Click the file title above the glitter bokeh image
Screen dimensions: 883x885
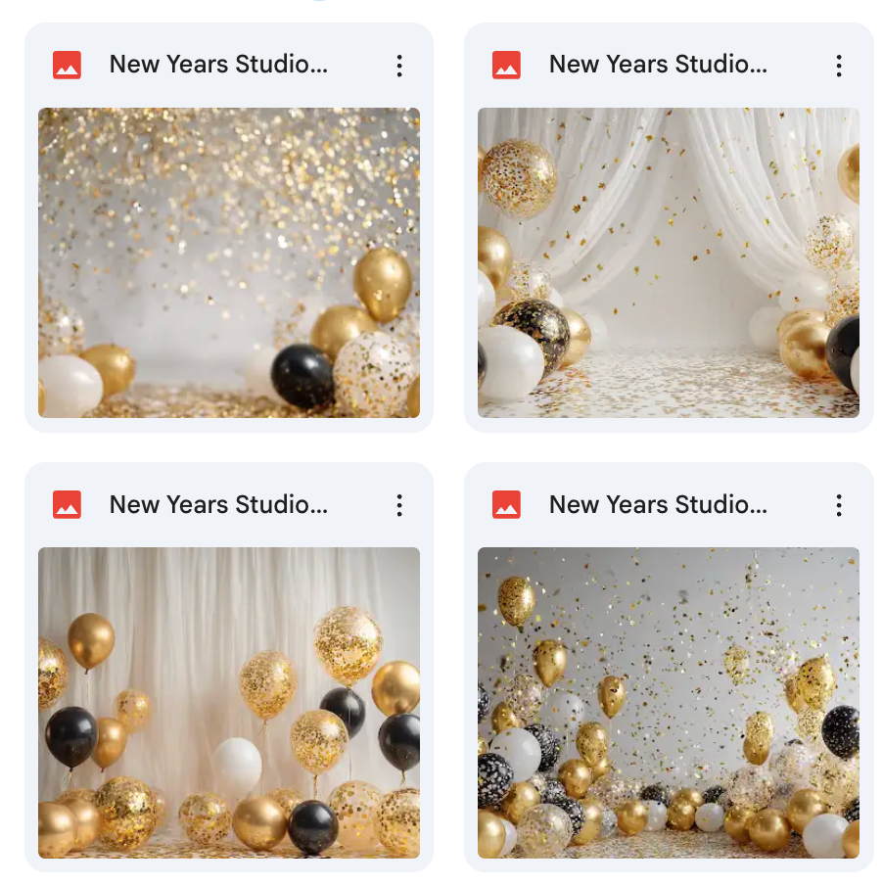coord(218,65)
